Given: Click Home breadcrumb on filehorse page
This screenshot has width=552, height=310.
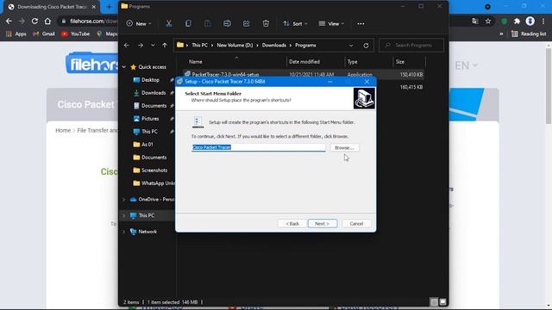Looking at the screenshot, I should [63, 130].
